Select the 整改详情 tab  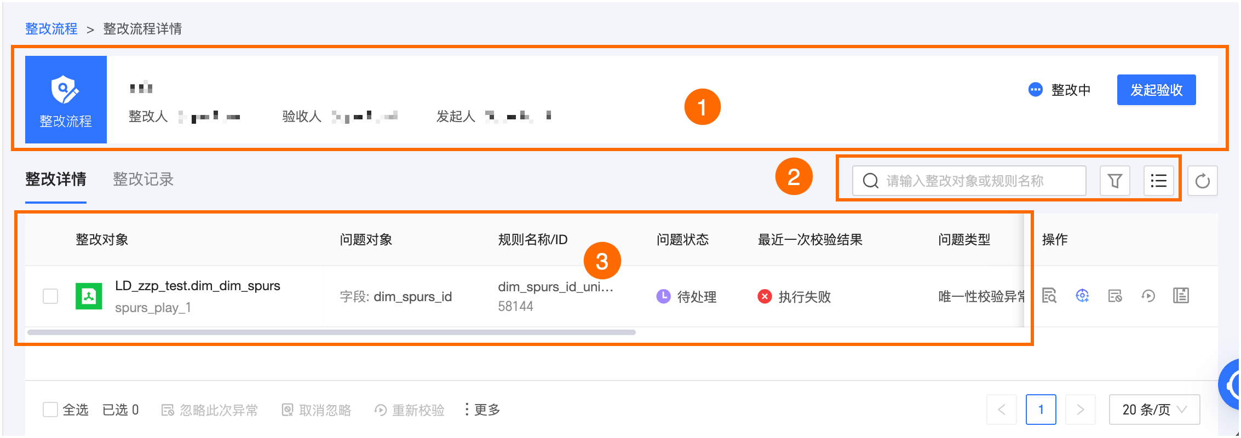pyautogui.click(x=56, y=179)
